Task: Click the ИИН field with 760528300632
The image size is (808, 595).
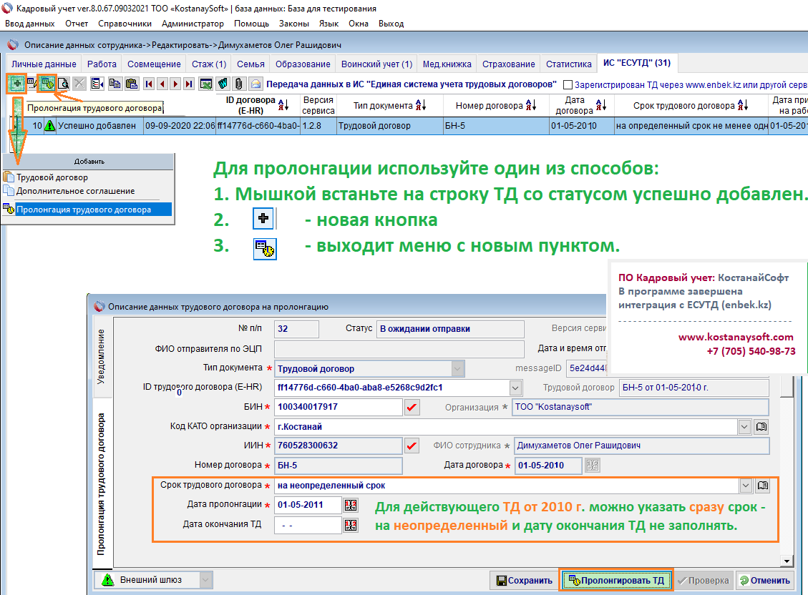Action: coord(338,446)
